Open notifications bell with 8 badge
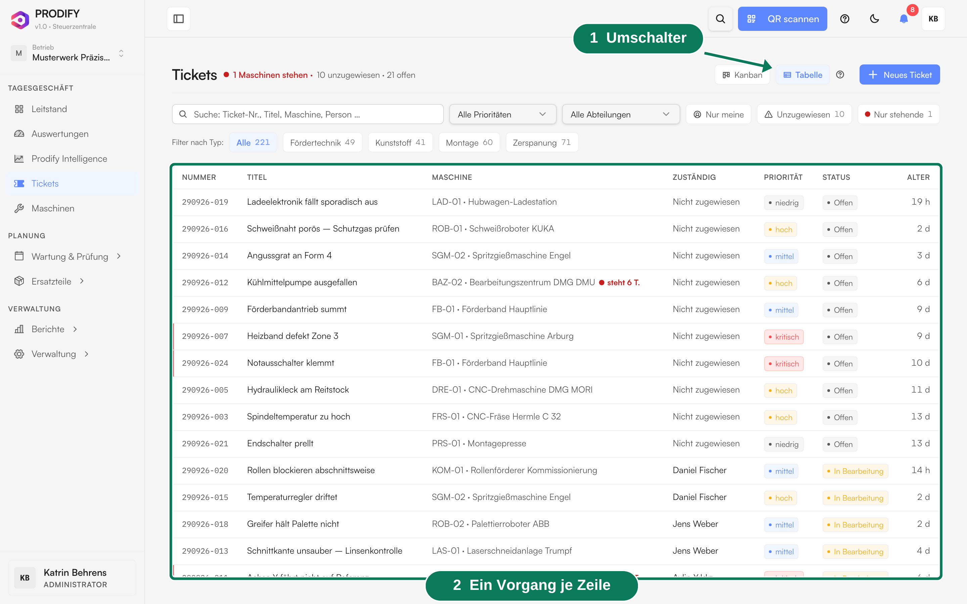967x604 pixels. pos(904,19)
